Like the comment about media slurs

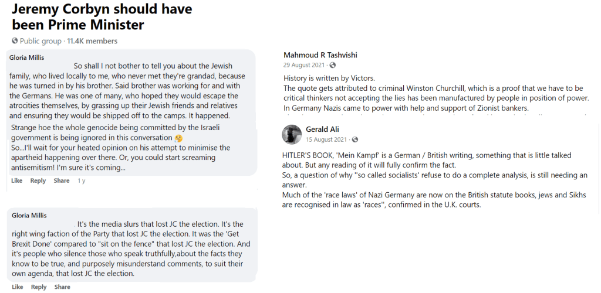[x=17, y=287]
